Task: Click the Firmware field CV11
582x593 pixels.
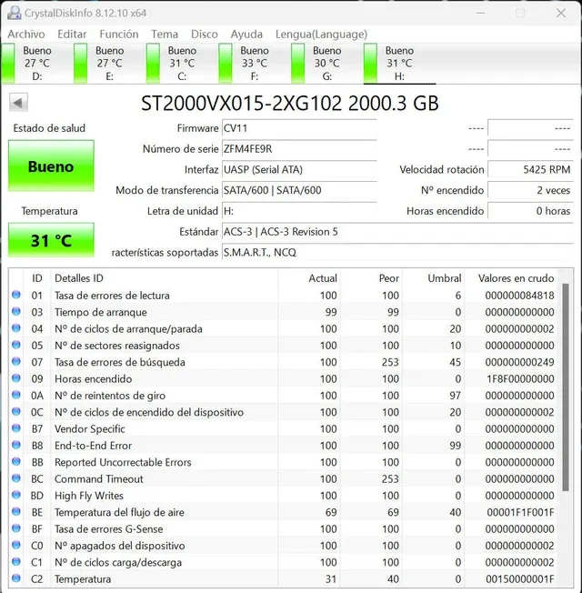Action: (299, 128)
